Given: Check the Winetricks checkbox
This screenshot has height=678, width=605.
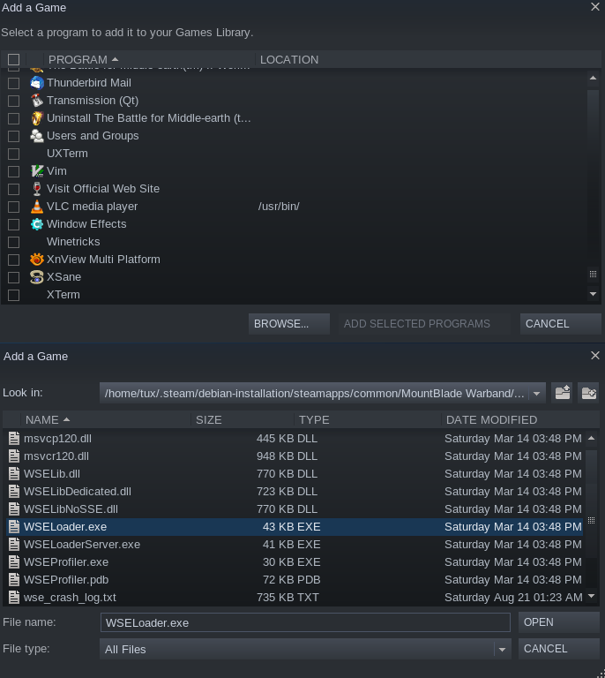Looking at the screenshot, I should tap(14, 242).
